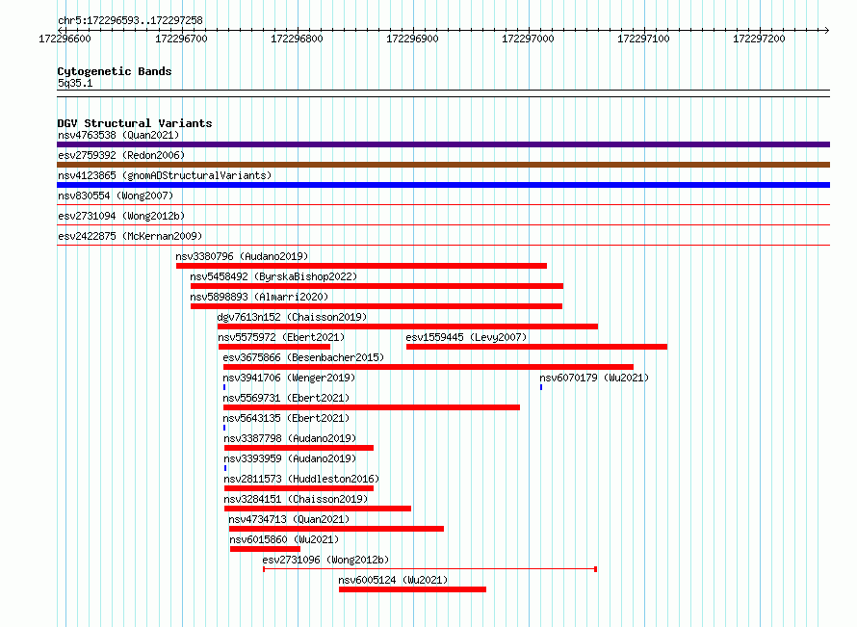Viewport: 857px width, 627px height.
Task: Open the esv2759392 (Redon2006) label
Action: pyautogui.click(x=121, y=155)
